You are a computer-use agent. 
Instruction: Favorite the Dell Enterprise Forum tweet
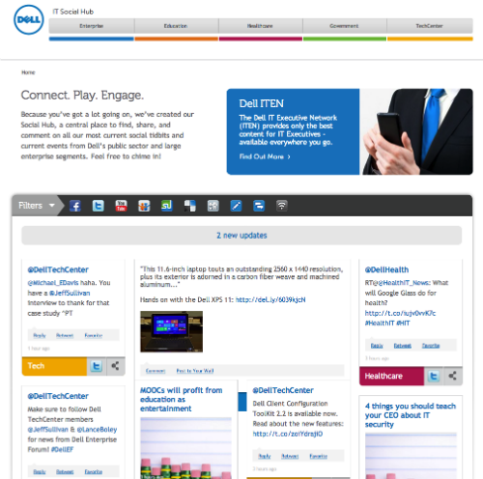[94, 472]
